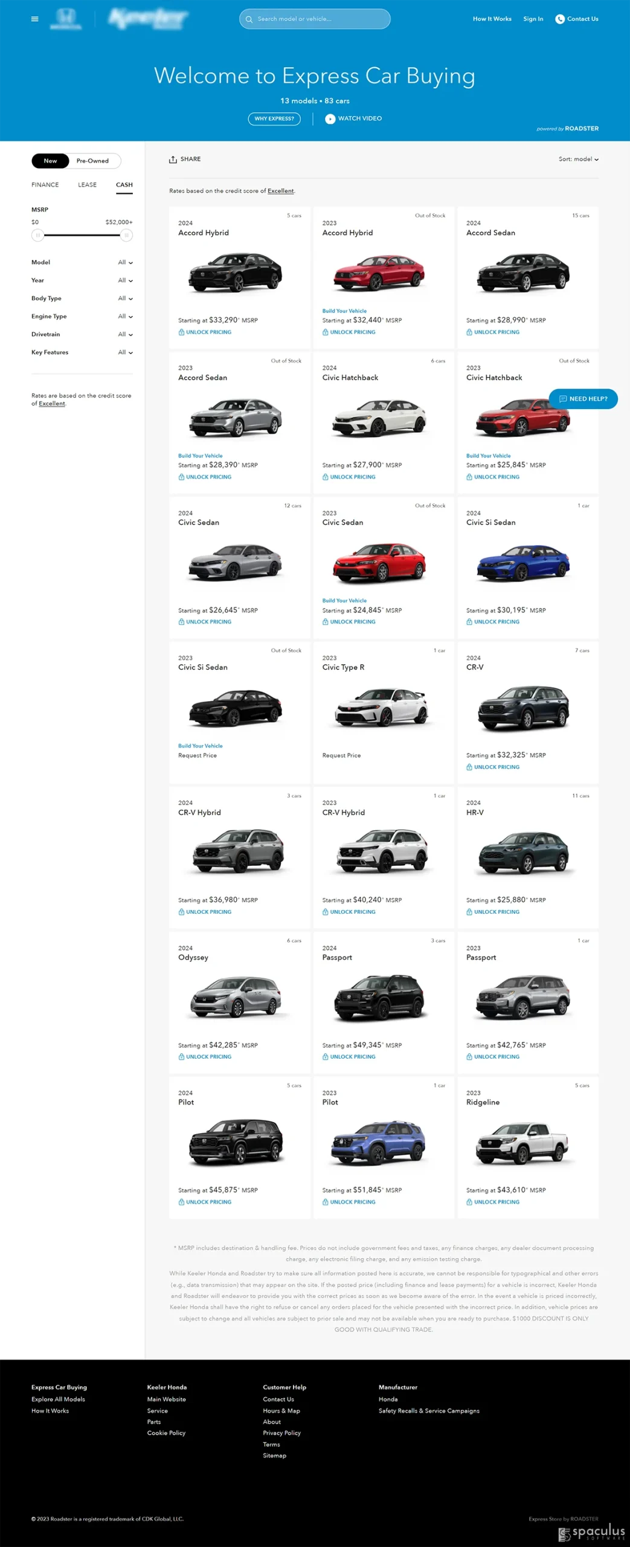The height and width of the screenshot is (1547, 630).
Task: Open How It Works in header
Action: [492, 19]
